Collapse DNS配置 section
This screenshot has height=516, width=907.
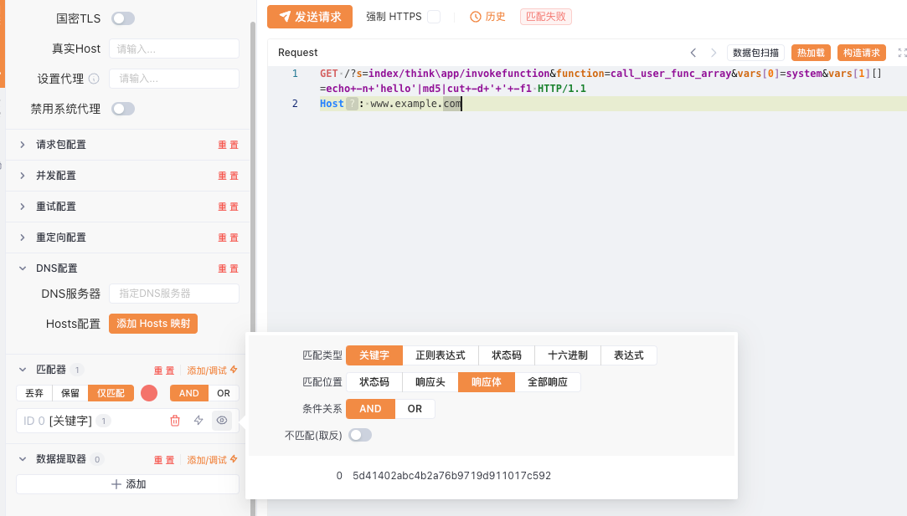[x=23, y=268]
